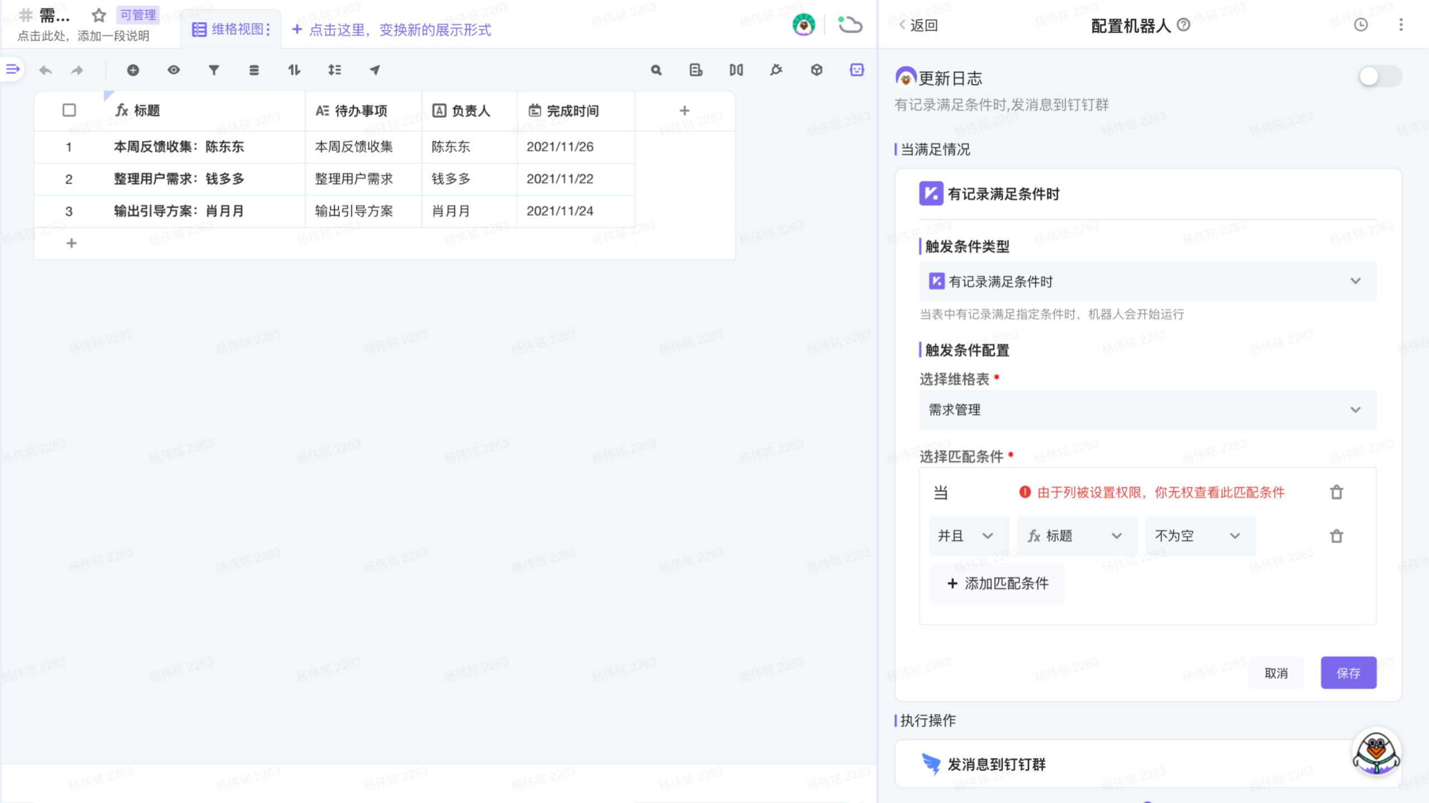1429x803 pixels.
Task: Click the cloud sync status icon
Action: coord(850,25)
